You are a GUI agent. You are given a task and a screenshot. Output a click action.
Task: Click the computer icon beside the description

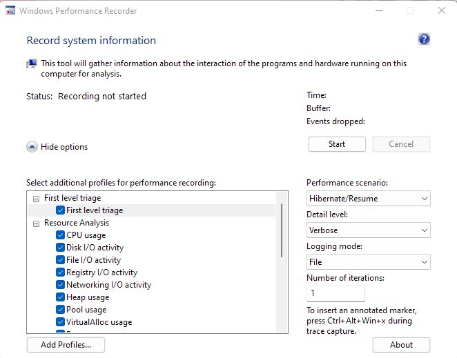tap(32, 63)
